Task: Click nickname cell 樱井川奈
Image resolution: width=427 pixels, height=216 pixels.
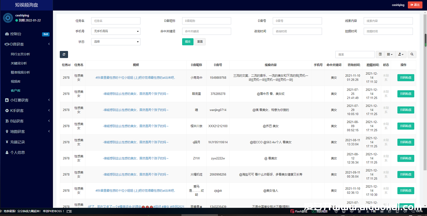Action: click(x=196, y=126)
